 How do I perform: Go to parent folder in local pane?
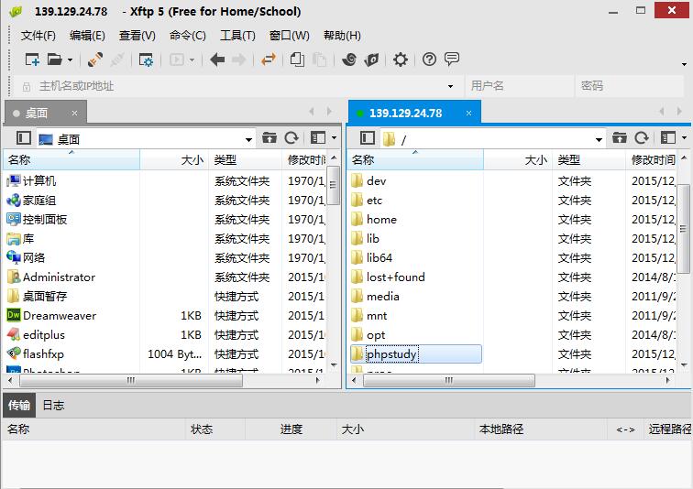(269, 138)
